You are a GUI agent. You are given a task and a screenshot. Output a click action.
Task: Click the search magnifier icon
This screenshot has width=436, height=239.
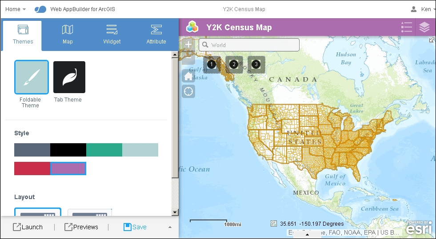[205, 45]
